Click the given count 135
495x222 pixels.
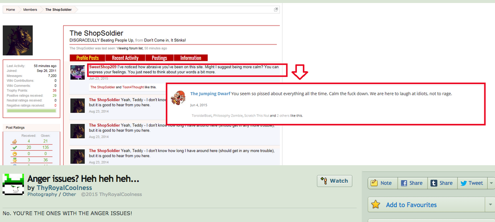click(46, 148)
